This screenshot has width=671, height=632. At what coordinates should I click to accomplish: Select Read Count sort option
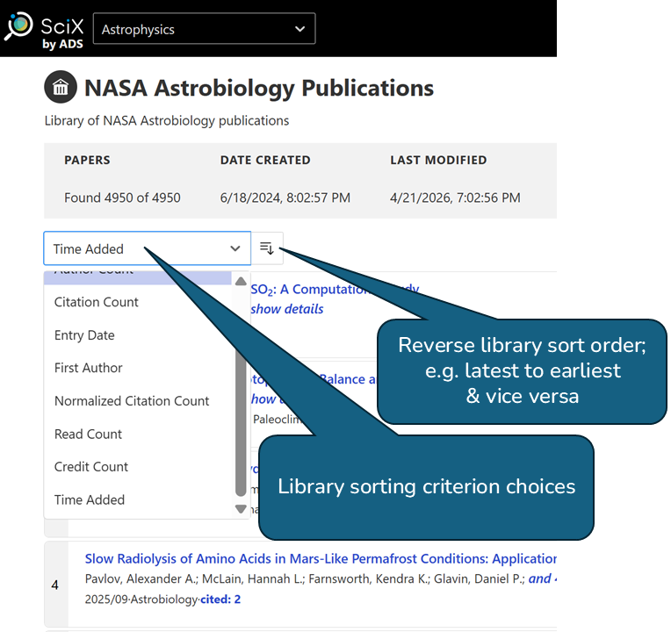[88, 434]
